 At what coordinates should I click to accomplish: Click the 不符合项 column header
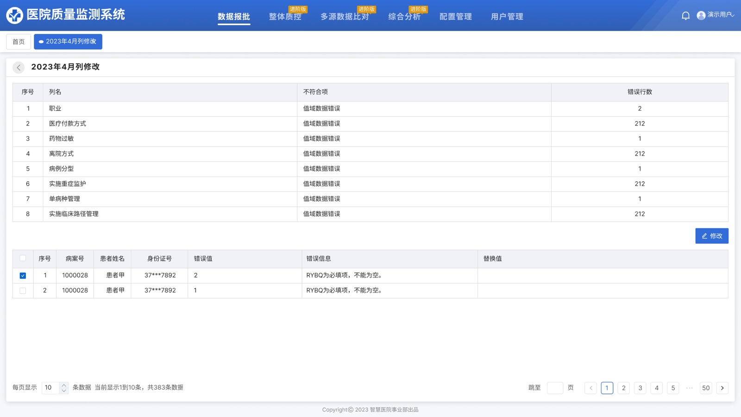coord(424,92)
